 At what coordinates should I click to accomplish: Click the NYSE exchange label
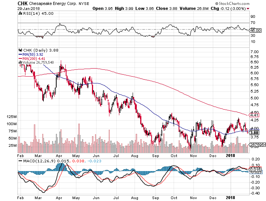click(84, 3)
